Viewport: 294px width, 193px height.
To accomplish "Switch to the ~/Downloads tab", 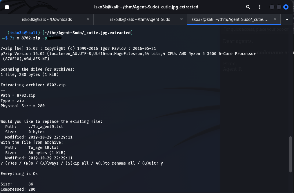I will tap(47, 19).
